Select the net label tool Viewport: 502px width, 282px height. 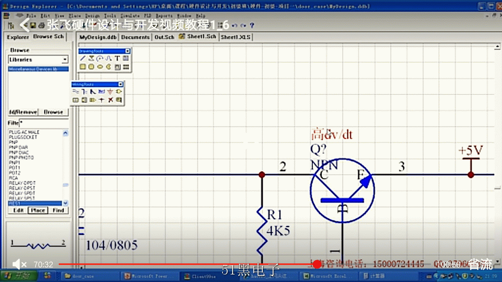102,91
